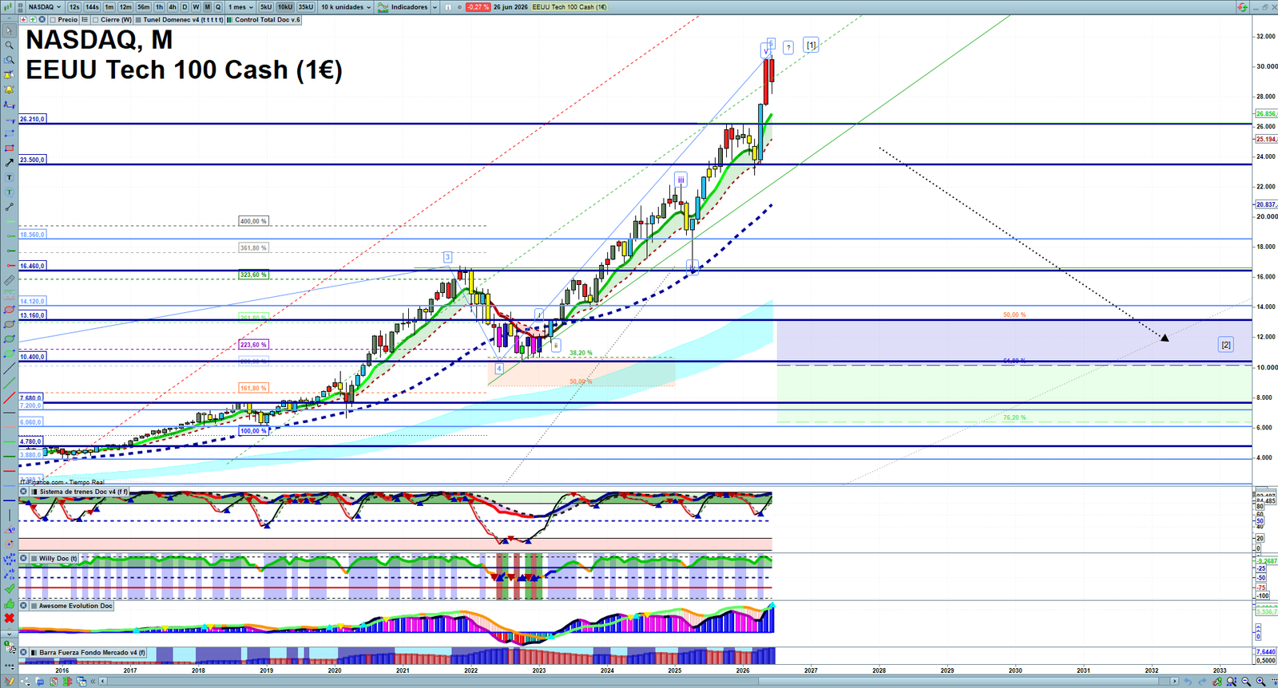
Task: Select the blue rectangle drawing tool
Action: (x=9, y=133)
